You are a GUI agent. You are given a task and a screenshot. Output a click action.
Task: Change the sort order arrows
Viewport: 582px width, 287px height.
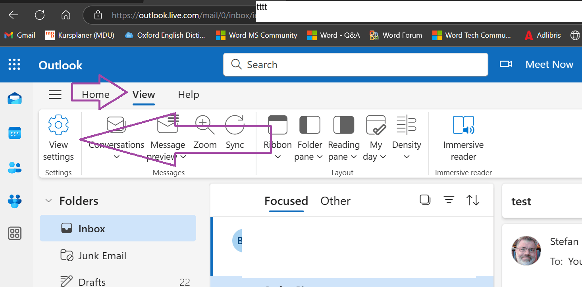click(473, 200)
